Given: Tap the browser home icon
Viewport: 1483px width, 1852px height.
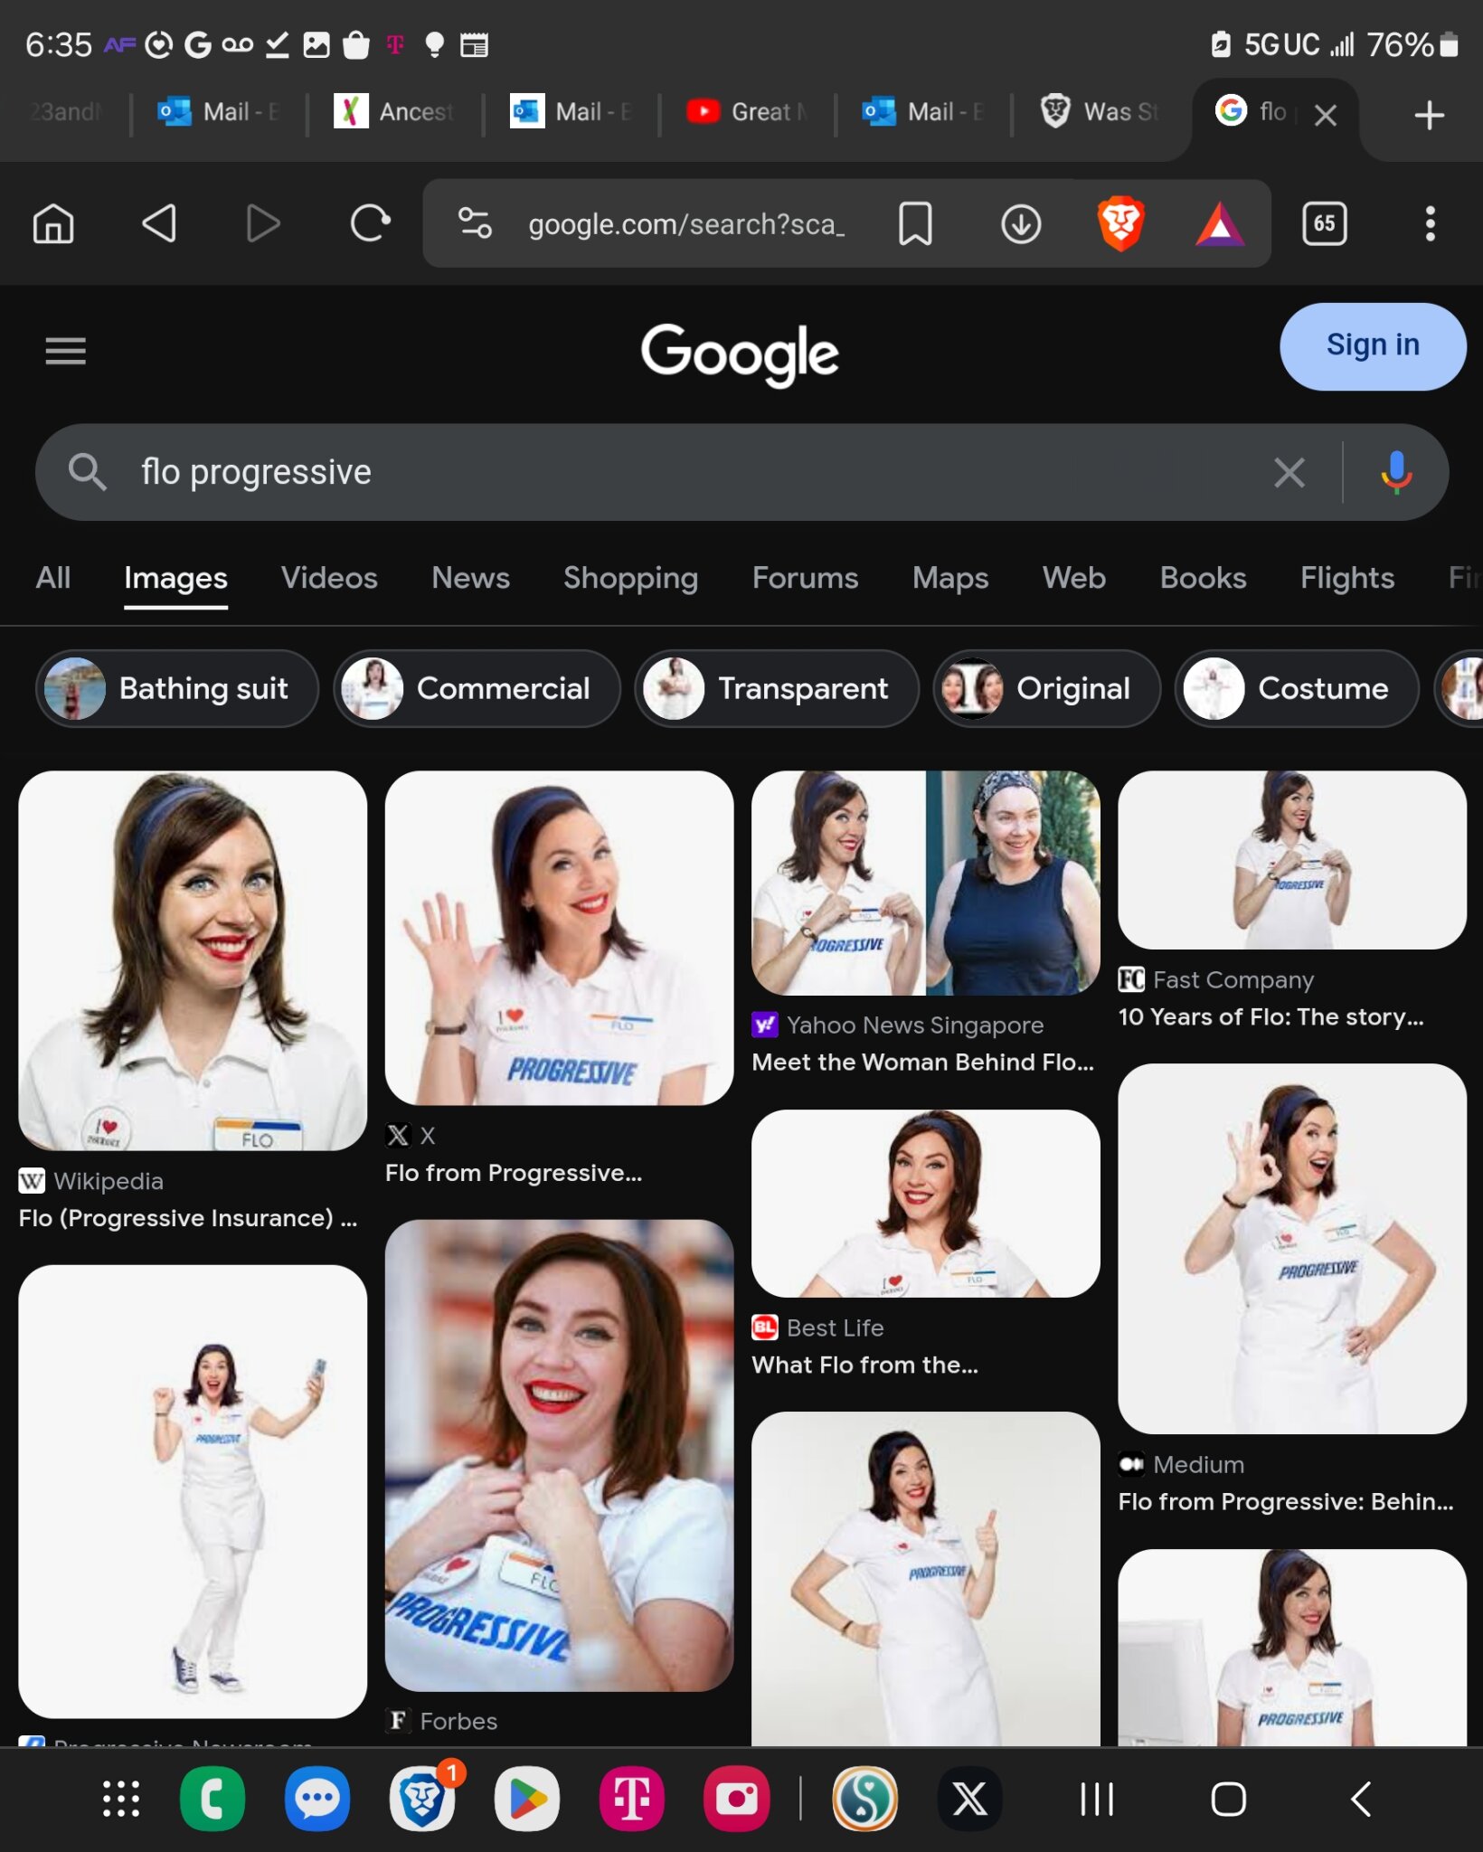Looking at the screenshot, I should coord(53,223).
